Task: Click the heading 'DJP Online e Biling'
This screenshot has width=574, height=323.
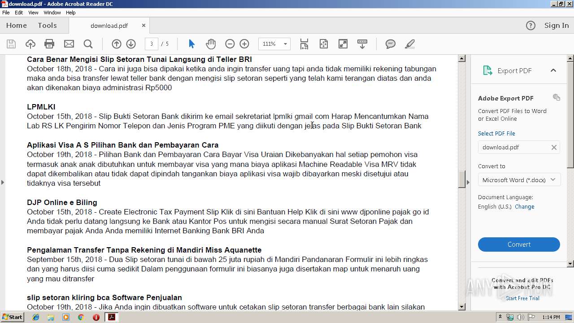Action: pyautogui.click(x=62, y=202)
